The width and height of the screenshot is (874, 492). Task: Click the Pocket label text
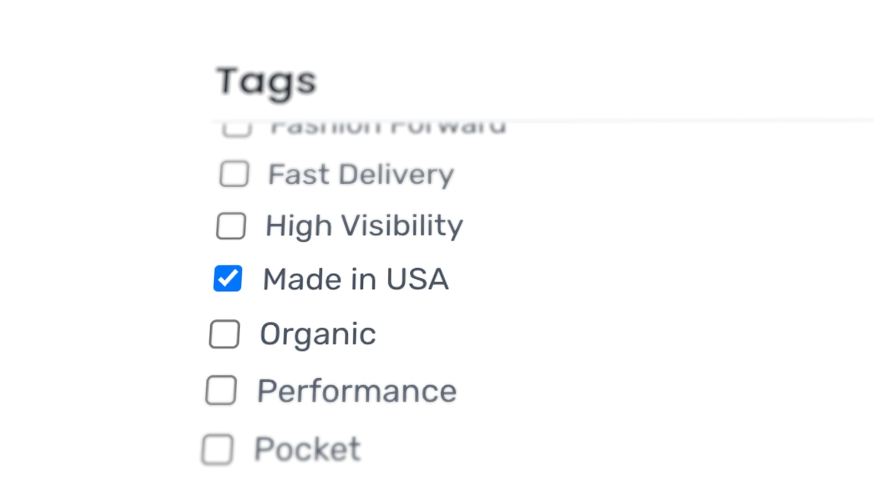[307, 449]
